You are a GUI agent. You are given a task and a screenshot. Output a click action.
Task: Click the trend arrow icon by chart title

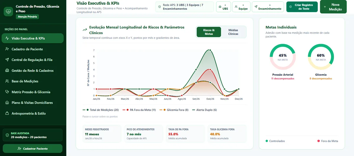[85, 30]
